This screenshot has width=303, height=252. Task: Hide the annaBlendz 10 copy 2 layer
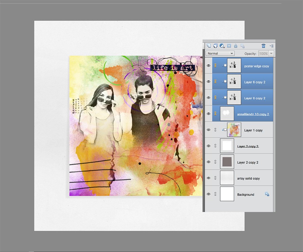pyautogui.click(x=208, y=114)
